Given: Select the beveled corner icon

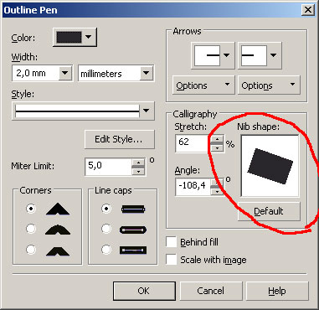Looking at the screenshot, I should pyautogui.click(x=58, y=251).
